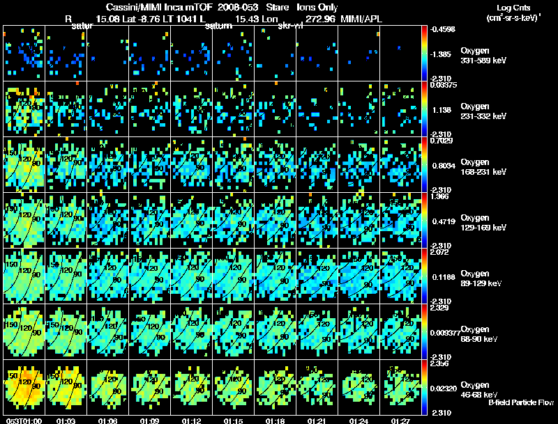The width and height of the screenshot is (558, 424).
Task: Click the 2.072 colorbar value
Action: pyautogui.click(x=439, y=252)
